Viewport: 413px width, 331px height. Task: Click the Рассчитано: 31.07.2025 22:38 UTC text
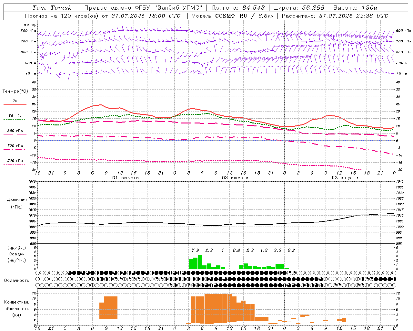pyautogui.click(x=335, y=16)
